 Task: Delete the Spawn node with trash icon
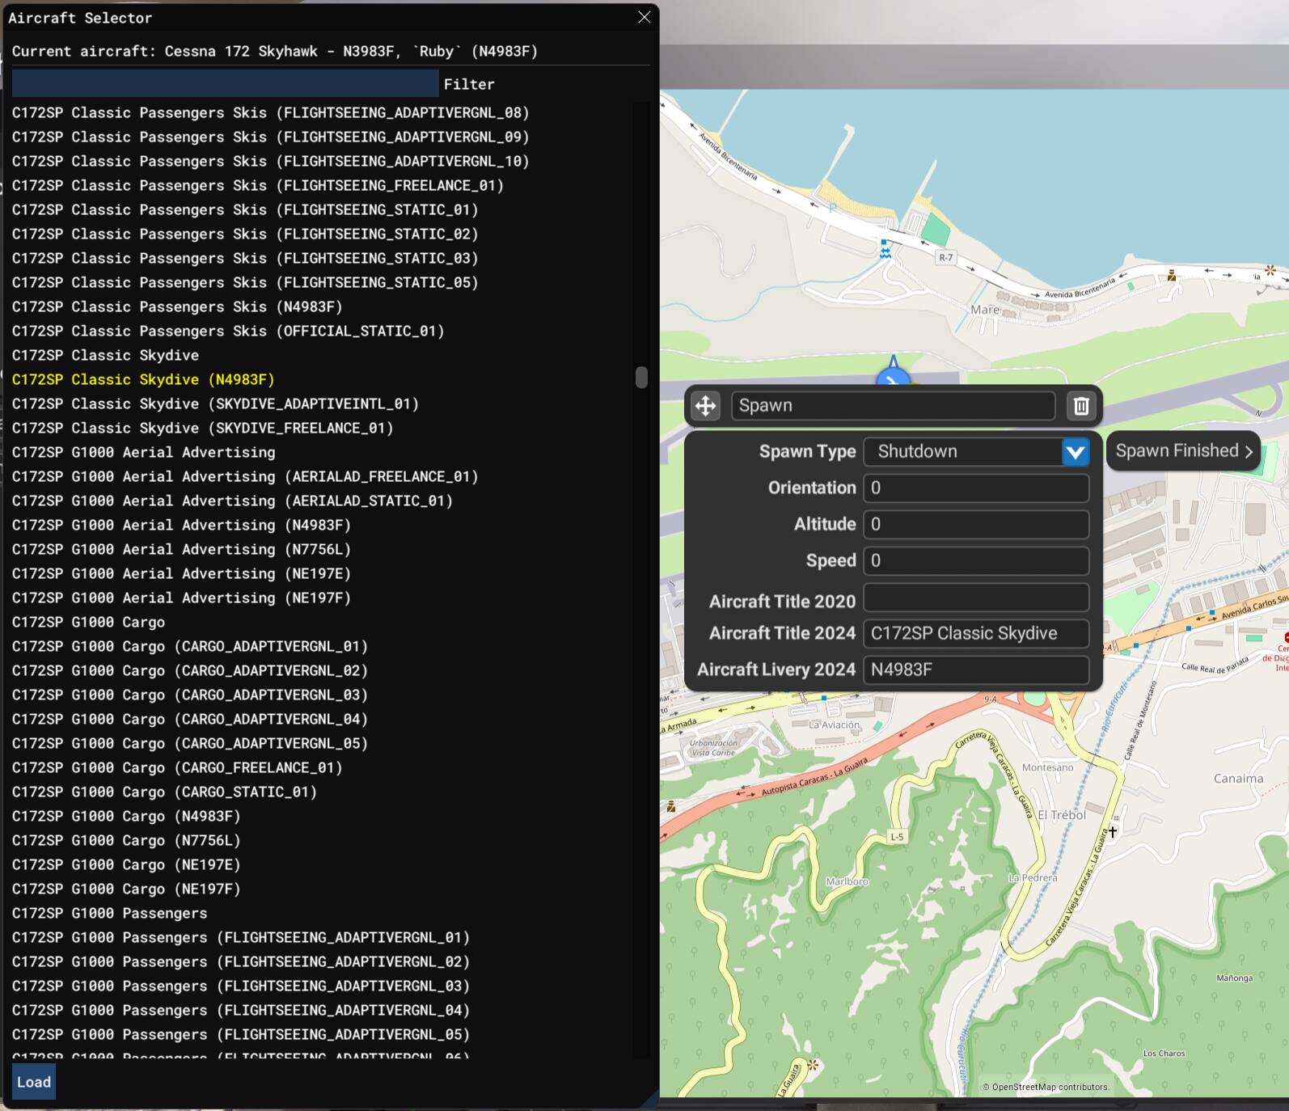click(x=1081, y=406)
